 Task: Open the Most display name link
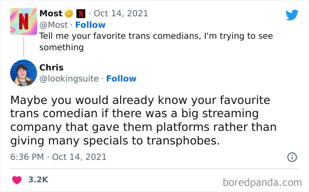click(x=51, y=14)
